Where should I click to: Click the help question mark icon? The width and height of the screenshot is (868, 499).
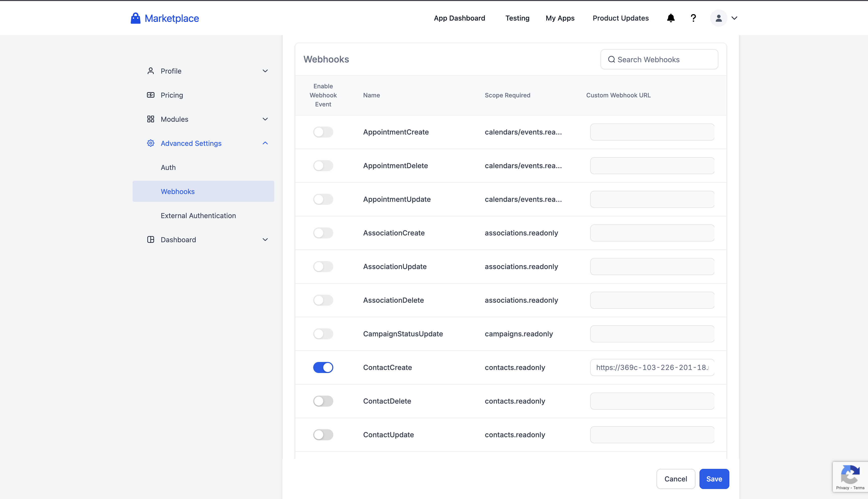click(693, 18)
